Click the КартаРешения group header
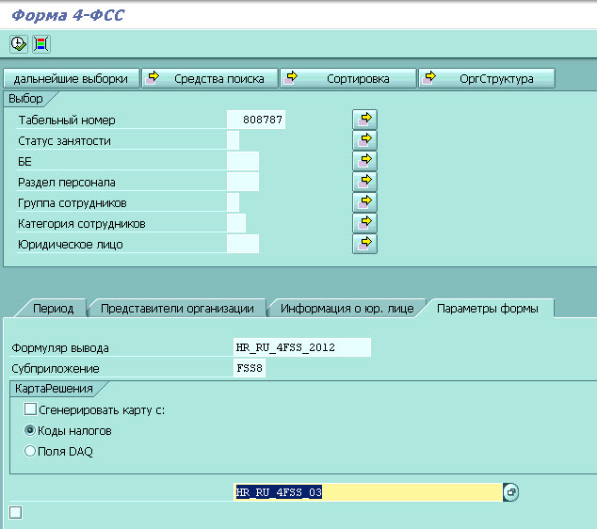 [x=54, y=389]
